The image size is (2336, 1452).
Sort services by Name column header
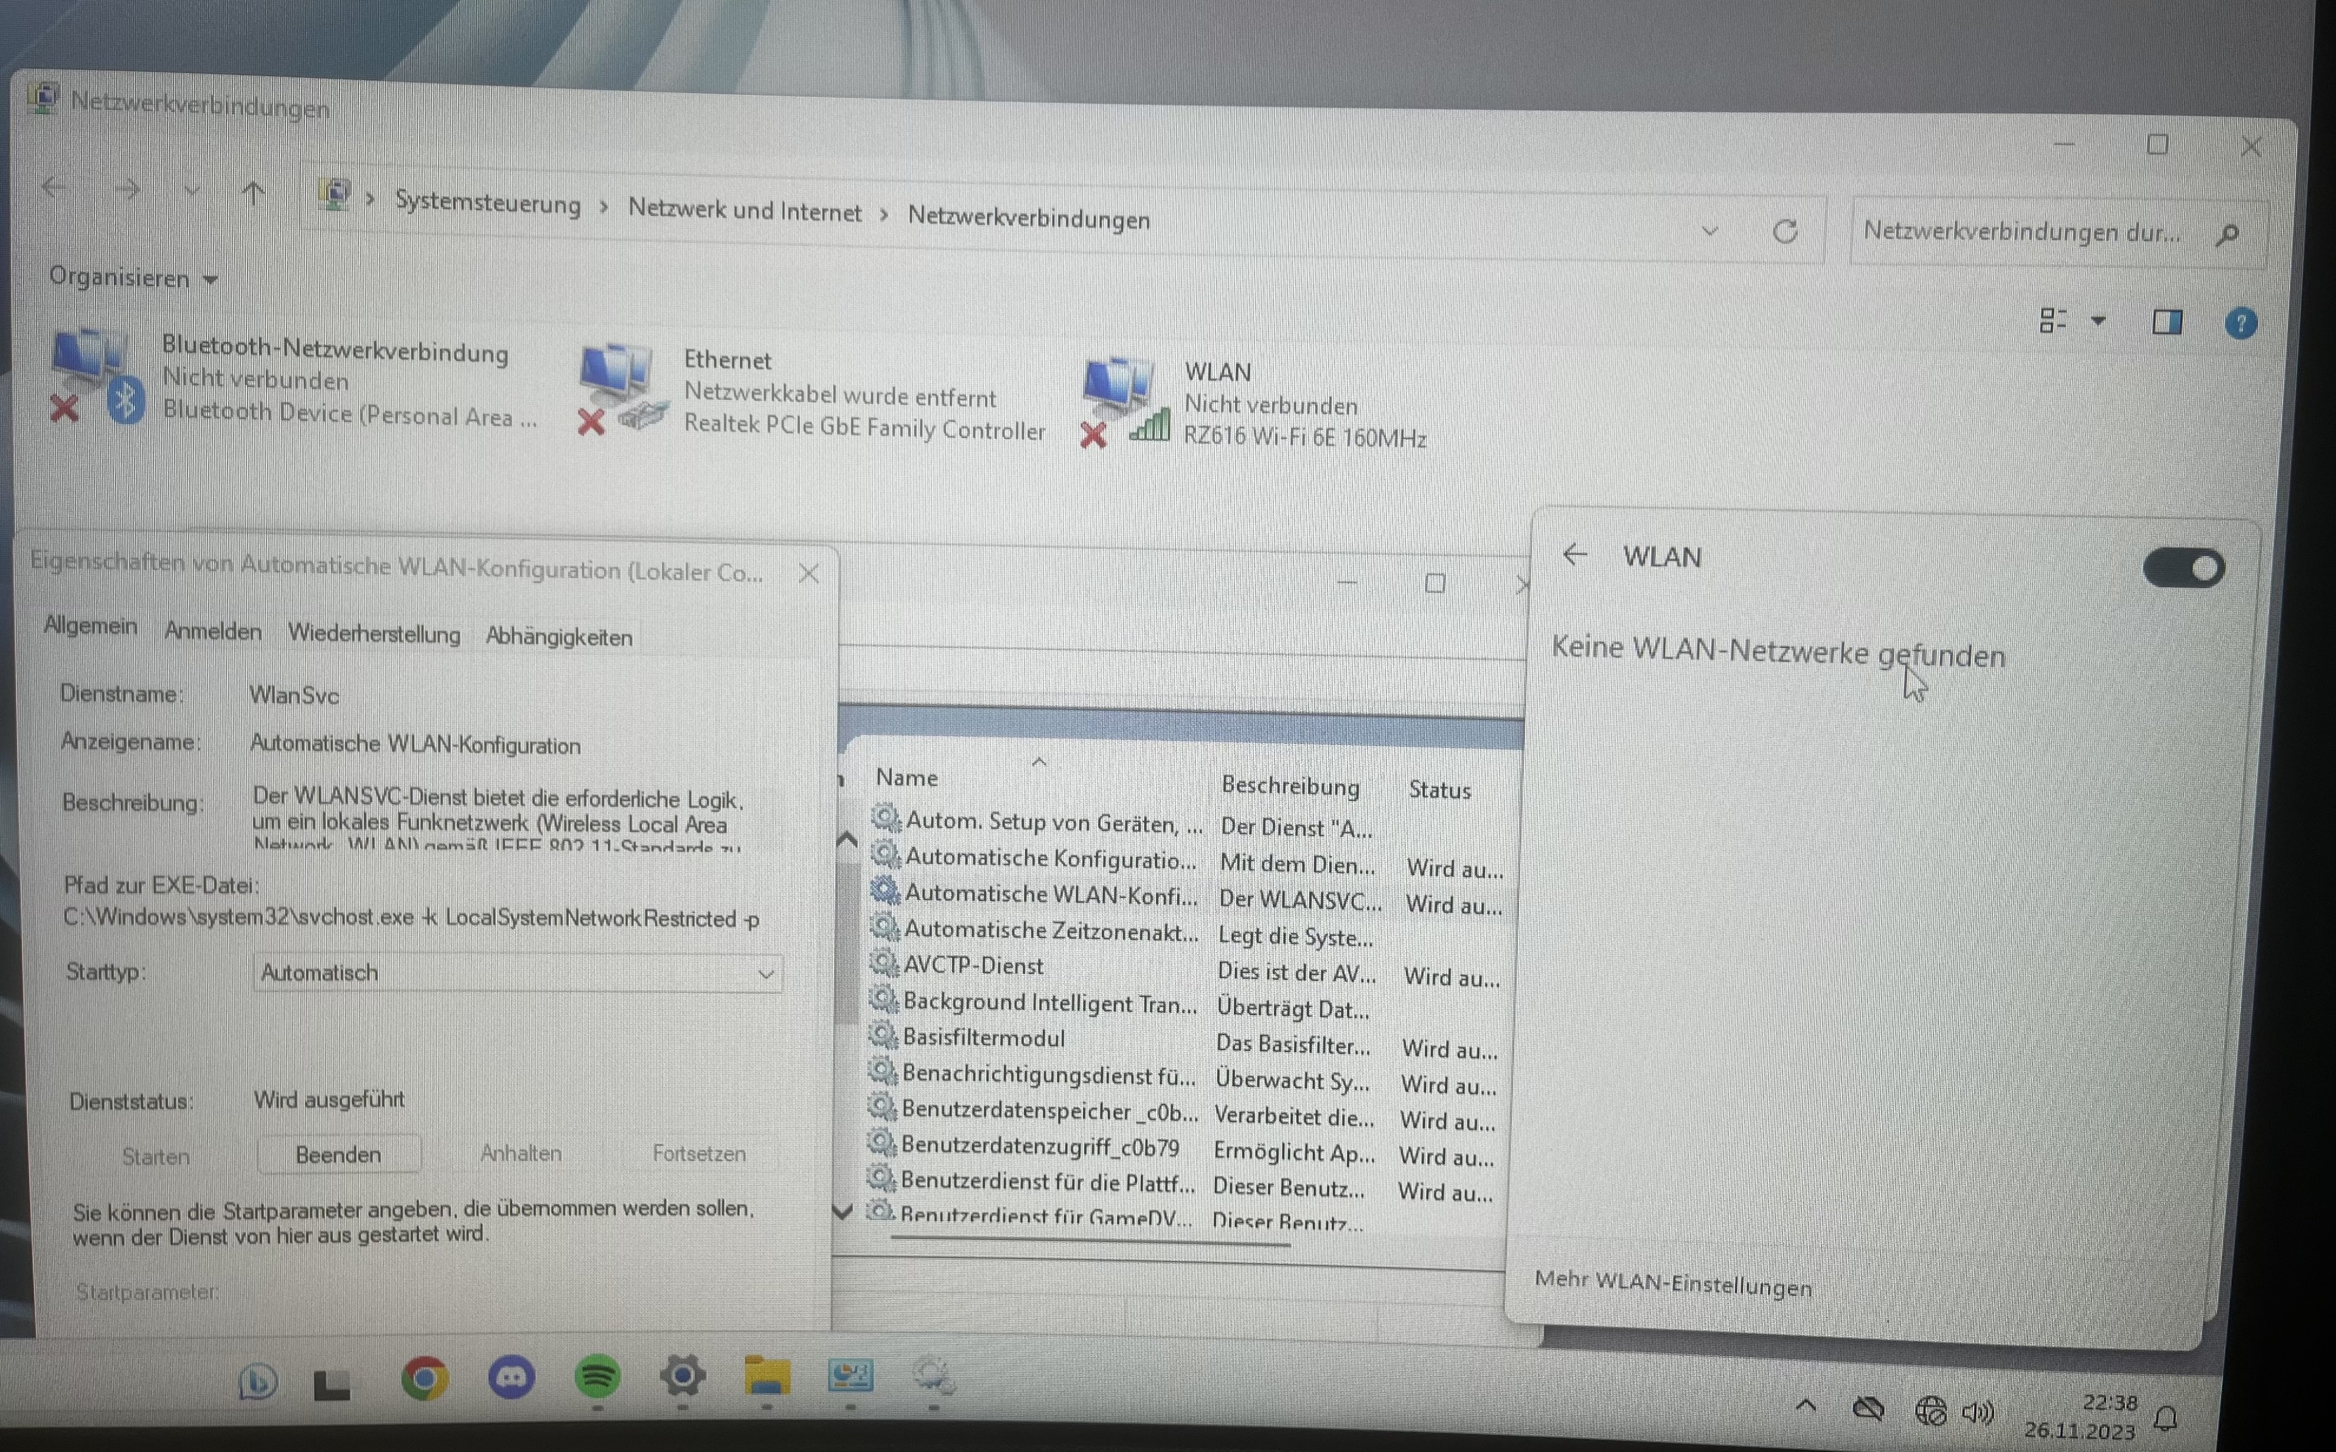(x=907, y=777)
